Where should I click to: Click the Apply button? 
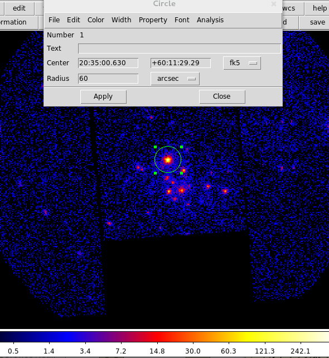103,96
